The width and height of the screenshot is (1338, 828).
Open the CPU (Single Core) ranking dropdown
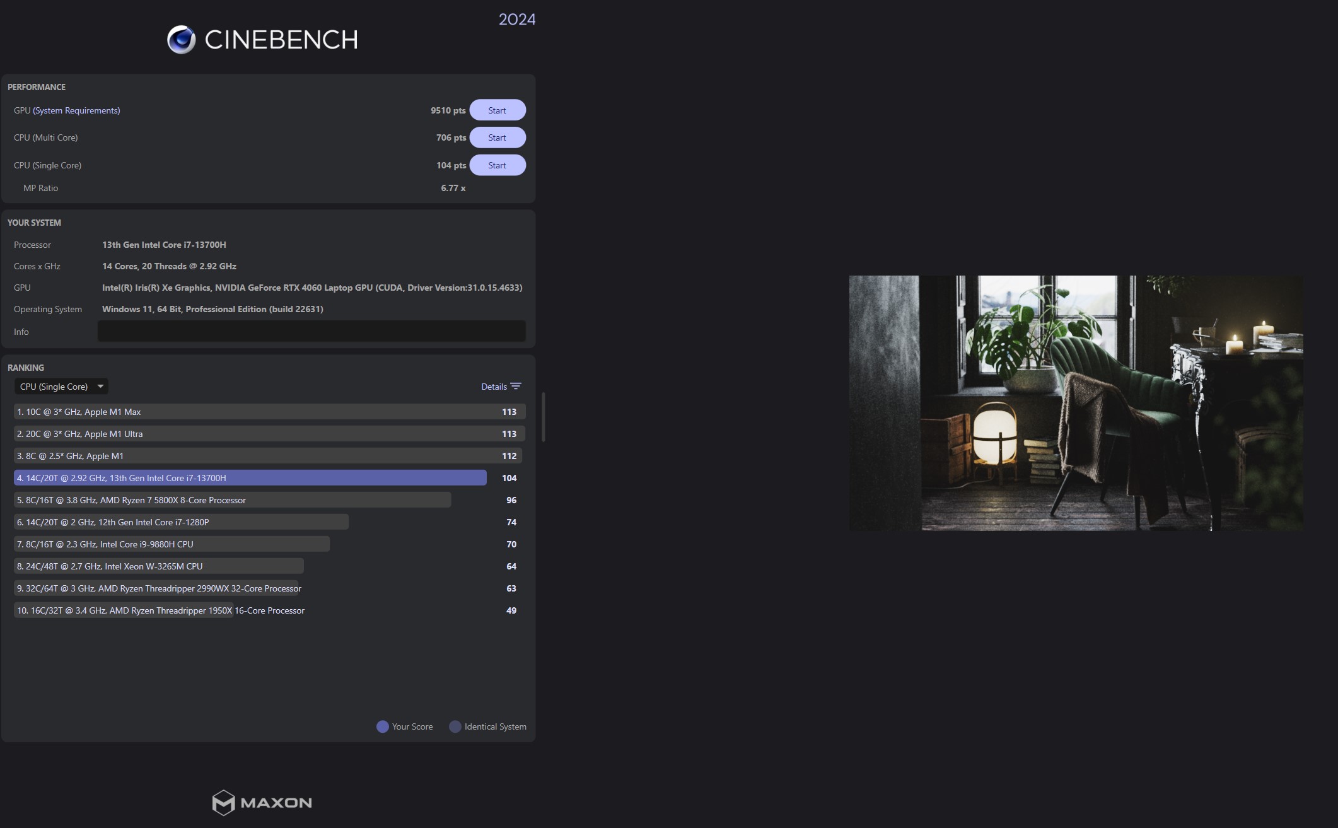[x=61, y=387]
